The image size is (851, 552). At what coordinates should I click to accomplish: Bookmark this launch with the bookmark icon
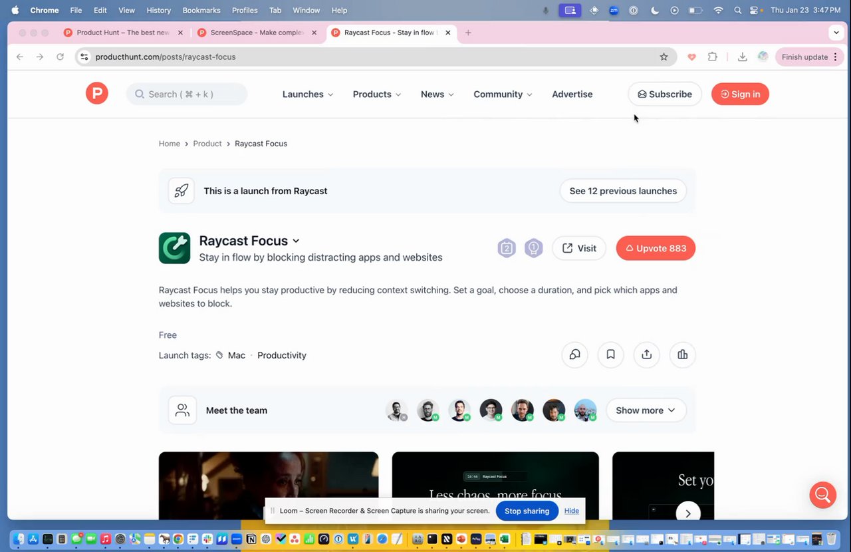click(x=610, y=354)
